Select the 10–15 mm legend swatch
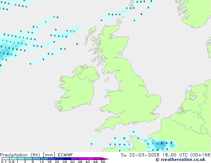Viewport: 211px width, 163px height. 44,159
